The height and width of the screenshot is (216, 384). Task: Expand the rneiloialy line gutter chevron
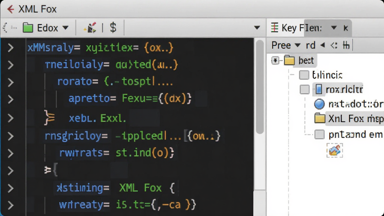[10, 65]
